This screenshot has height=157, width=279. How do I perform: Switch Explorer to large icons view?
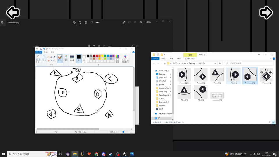click(273, 122)
